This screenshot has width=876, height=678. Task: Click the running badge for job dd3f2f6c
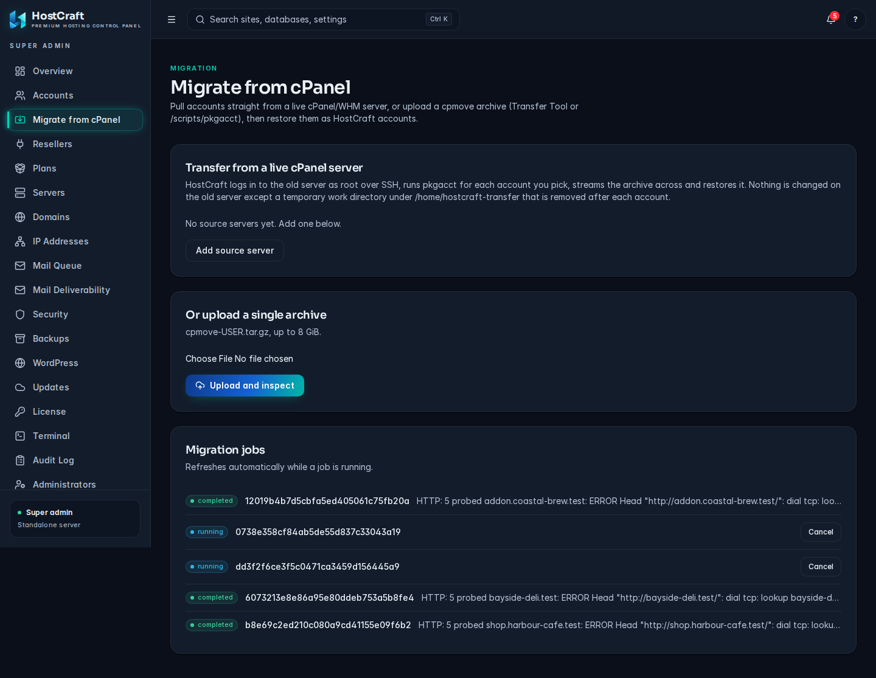(x=207, y=567)
